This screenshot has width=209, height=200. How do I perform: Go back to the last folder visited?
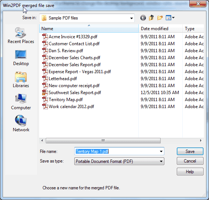click(x=143, y=18)
